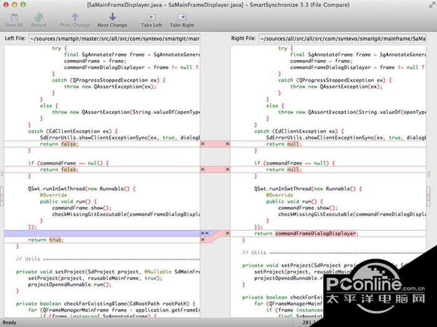437x327 pixels.
Task: Click the Save All toolbar icon
Action: (14, 18)
